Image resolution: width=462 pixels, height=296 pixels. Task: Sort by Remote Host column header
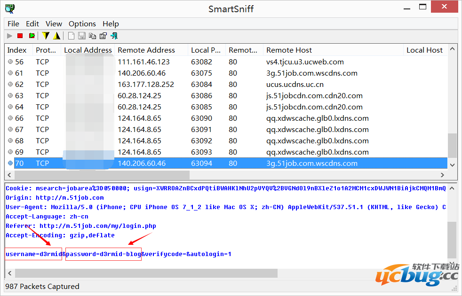[289, 50]
